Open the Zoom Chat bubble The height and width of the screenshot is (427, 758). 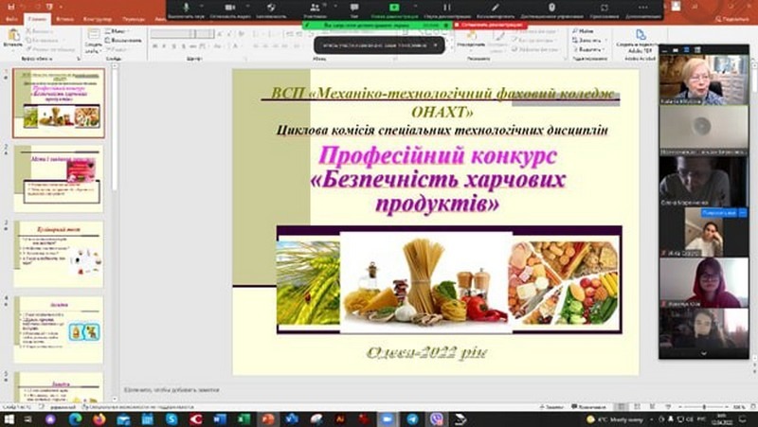click(354, 8)
